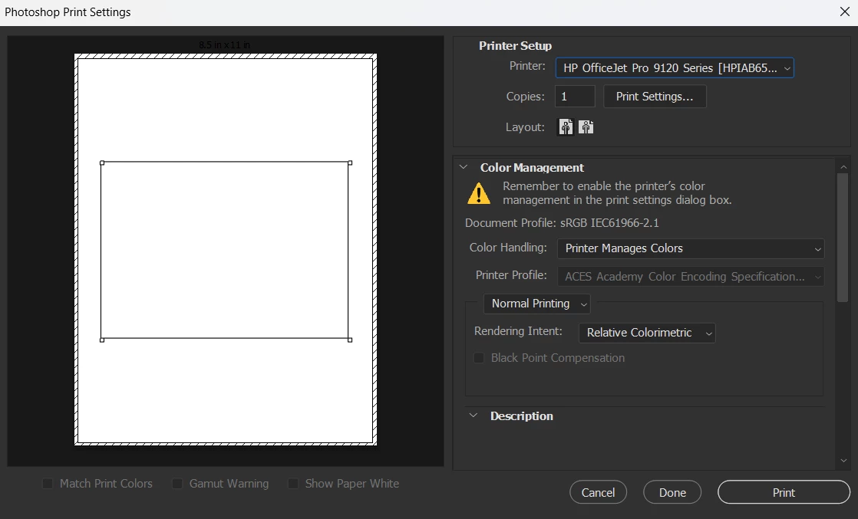The image size is (858, 519).
Task: Check Show Paper White option
Action: click(x=292, y=484)
